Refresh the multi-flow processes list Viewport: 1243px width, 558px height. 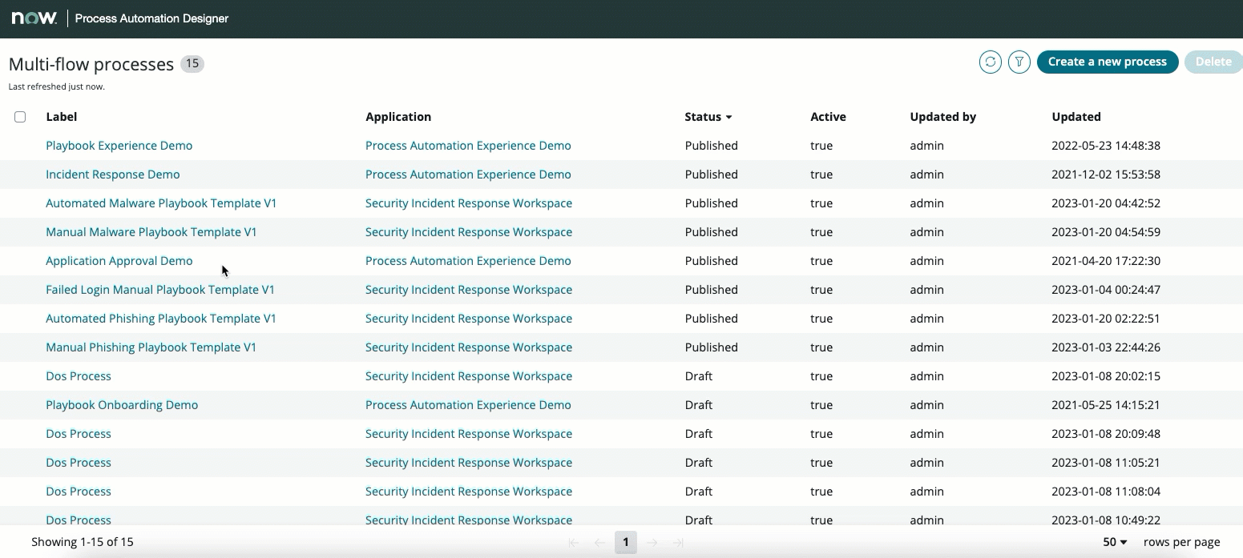pos(991,62)
